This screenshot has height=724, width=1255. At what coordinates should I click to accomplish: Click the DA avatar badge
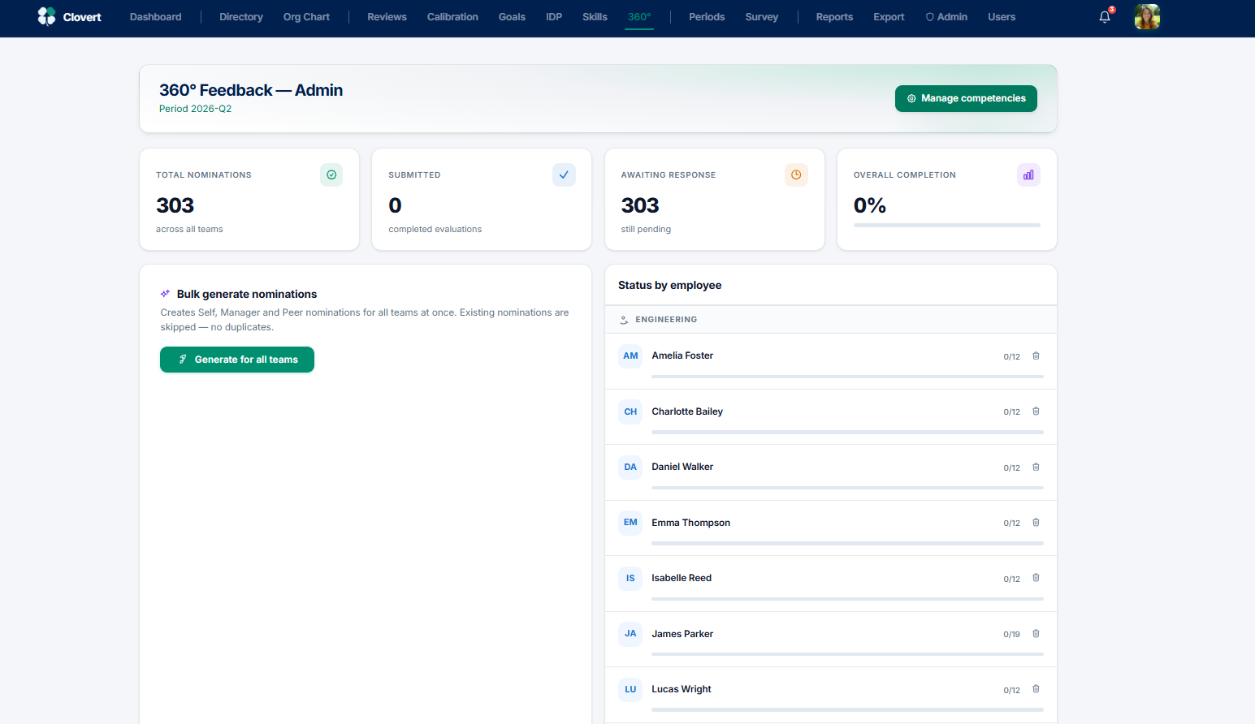click(x=630, y=467)
